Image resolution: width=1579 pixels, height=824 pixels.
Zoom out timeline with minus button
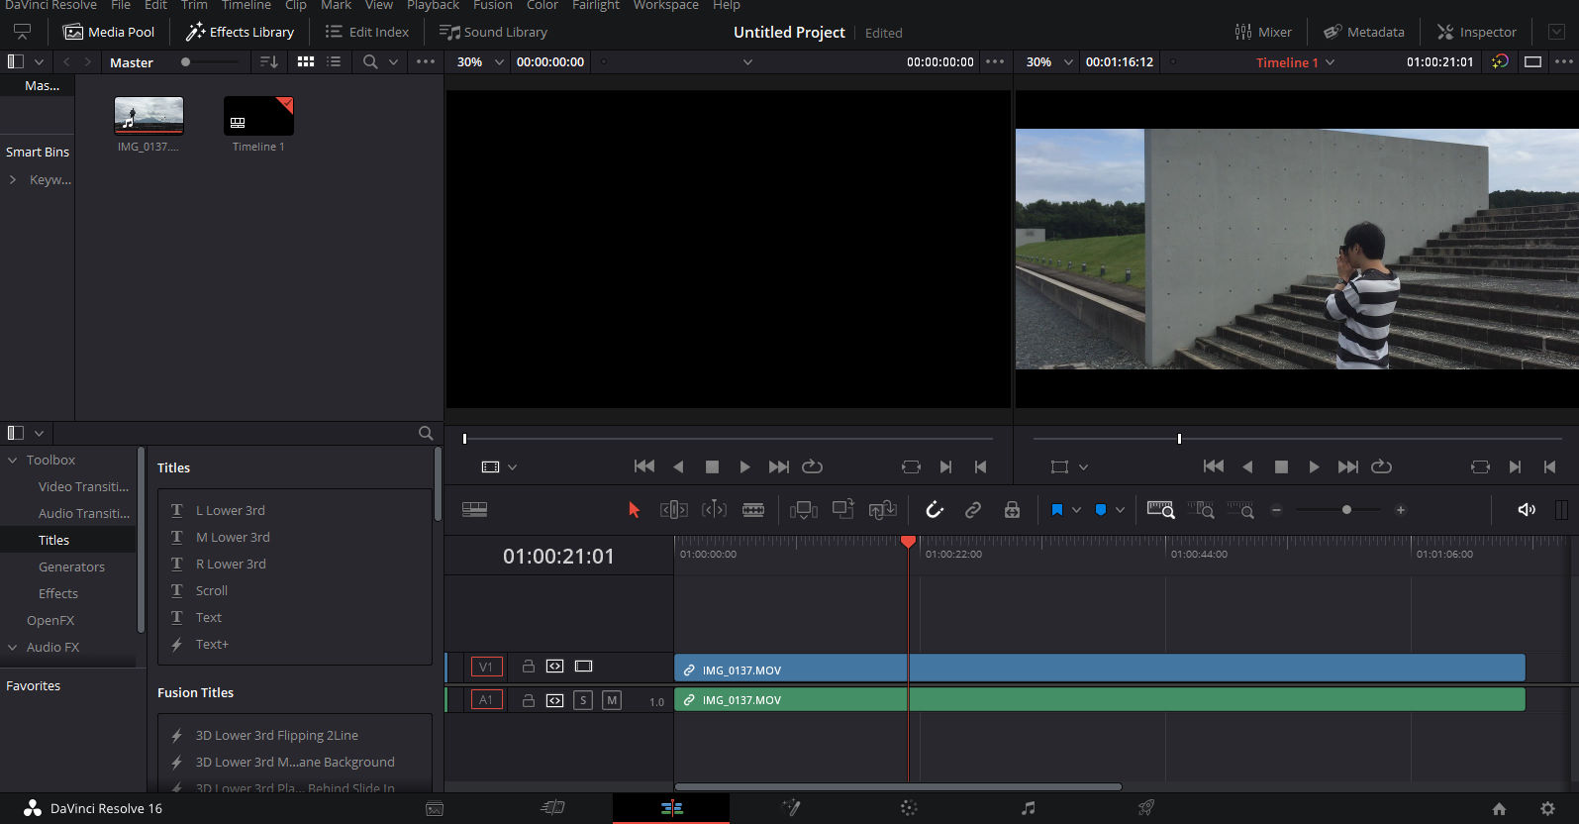[1277, 510]
